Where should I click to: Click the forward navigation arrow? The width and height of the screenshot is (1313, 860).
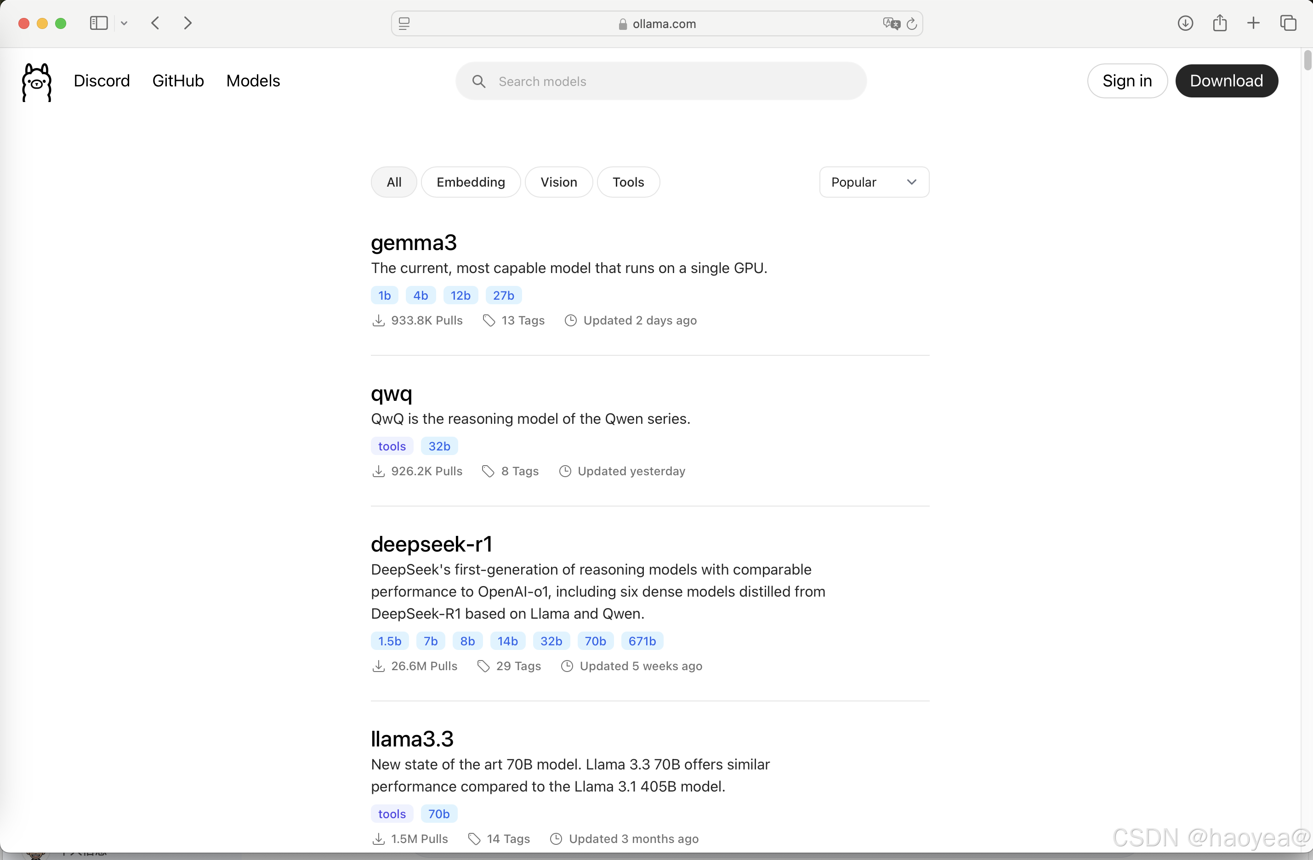(188, 23)
